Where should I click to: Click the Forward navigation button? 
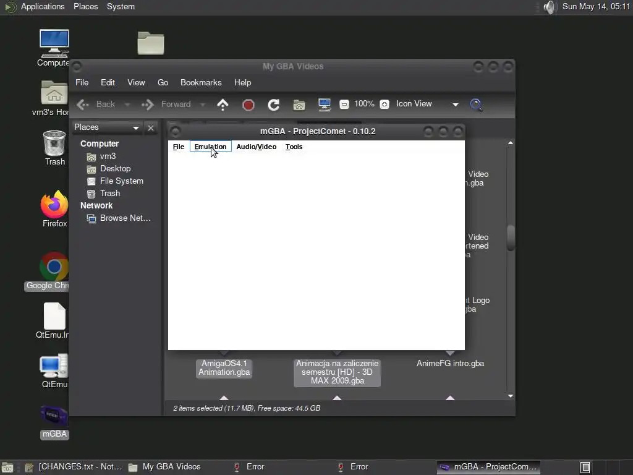point(166,104)
